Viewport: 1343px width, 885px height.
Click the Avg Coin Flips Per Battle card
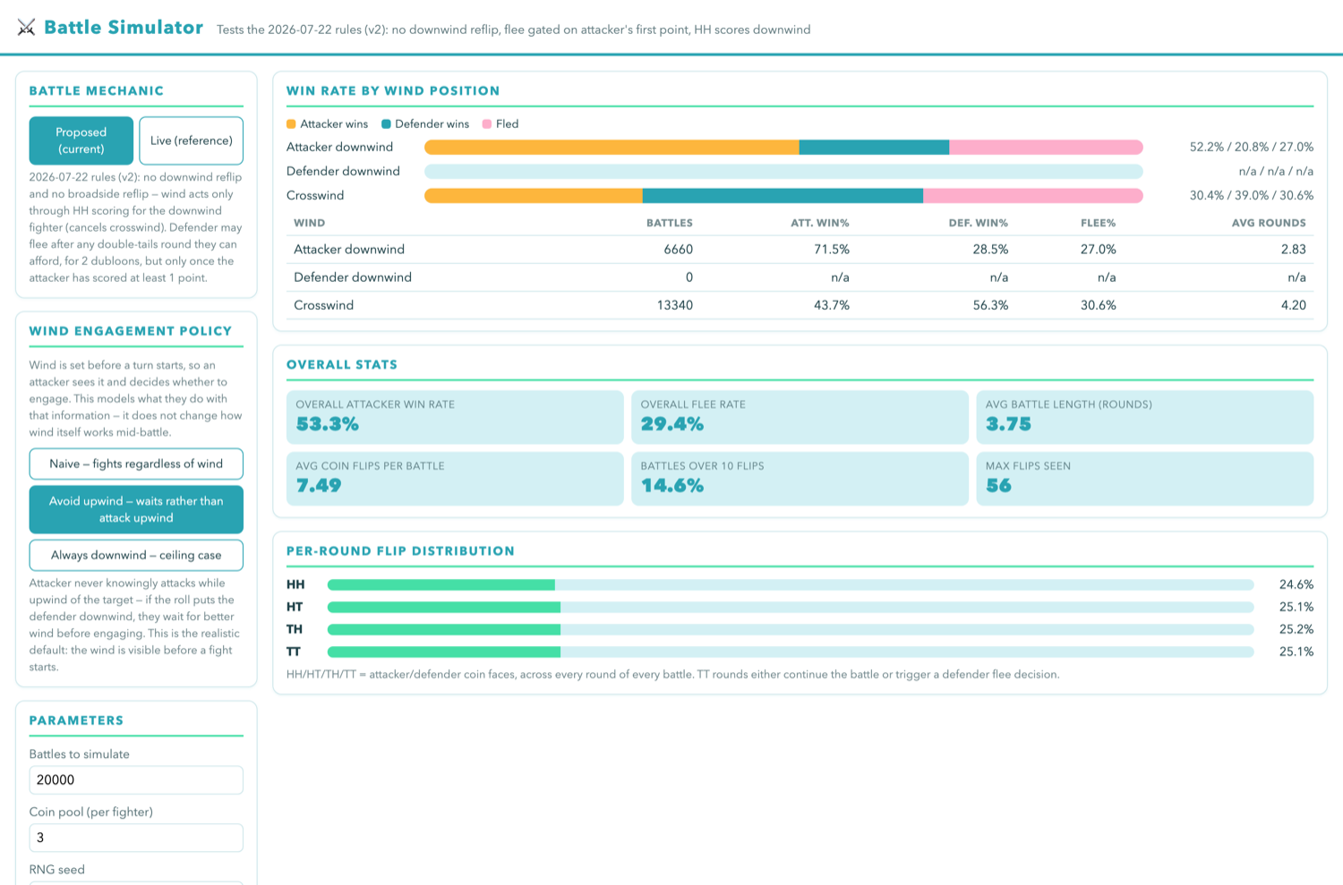[x=455, y=479]
